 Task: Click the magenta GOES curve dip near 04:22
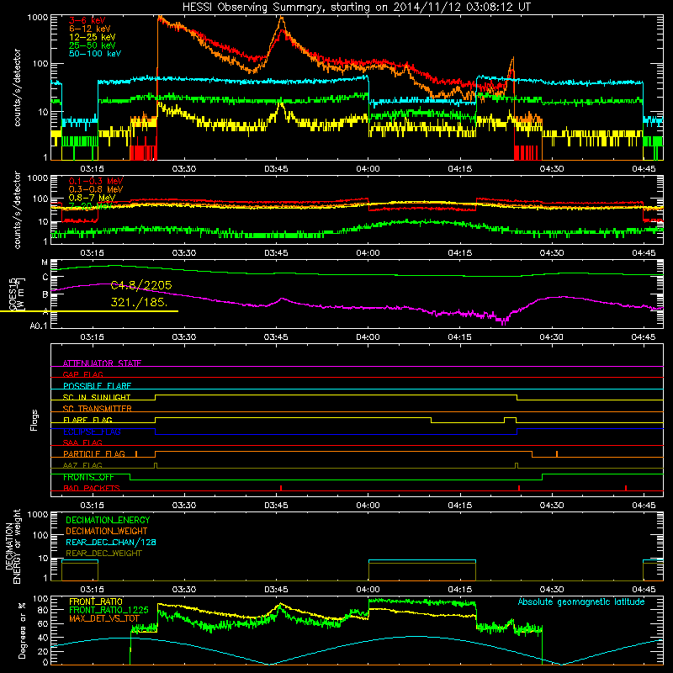[x=503, y=321]
